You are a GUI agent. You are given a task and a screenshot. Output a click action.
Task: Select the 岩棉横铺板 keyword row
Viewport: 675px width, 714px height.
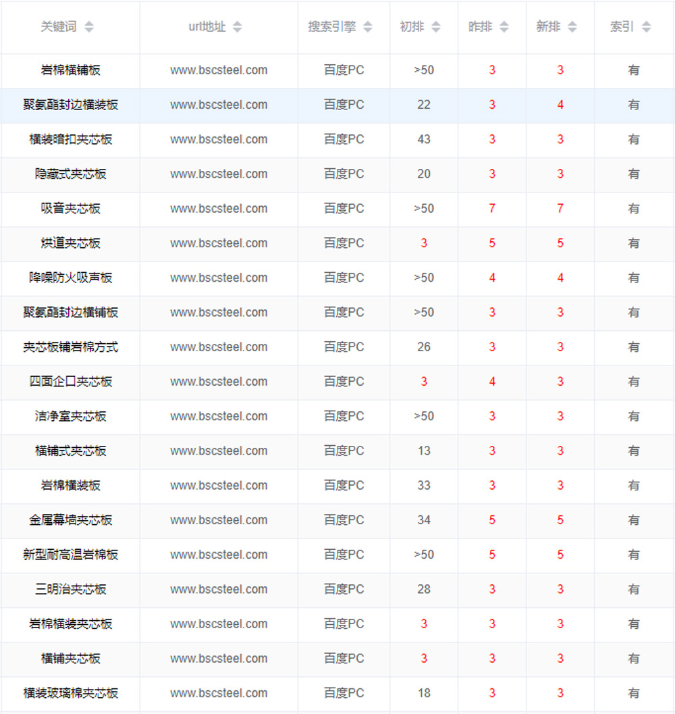(70, 70)
